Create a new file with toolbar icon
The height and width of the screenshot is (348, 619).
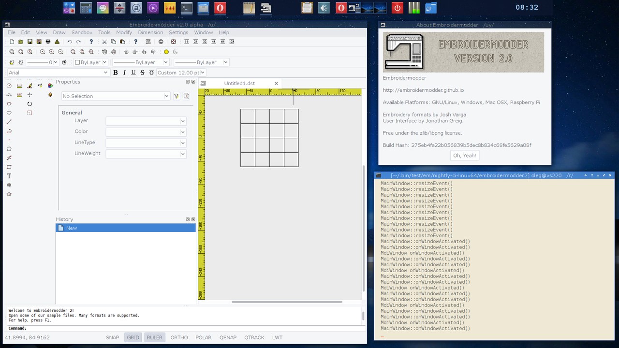(x=12, y=42)
